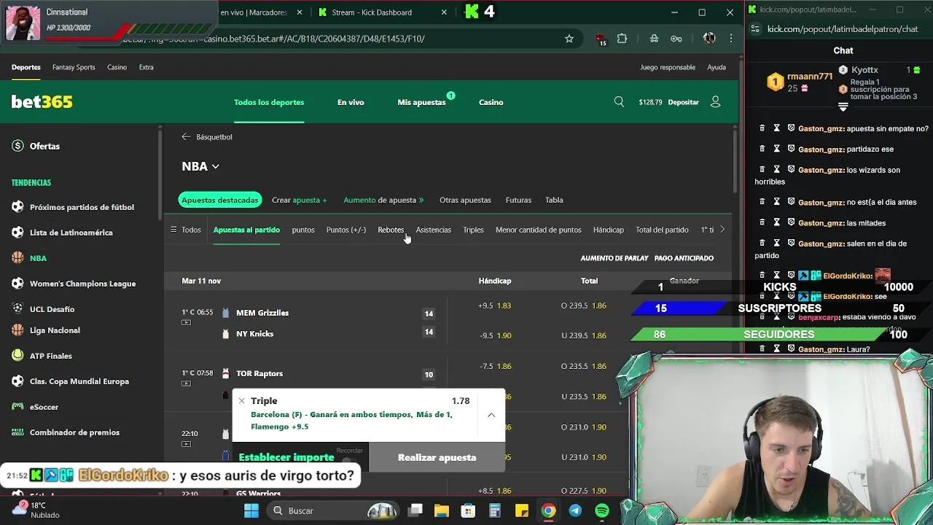Pick Over 239.5 total at 1.86
933x525 pixels.
tap(584, 306)
